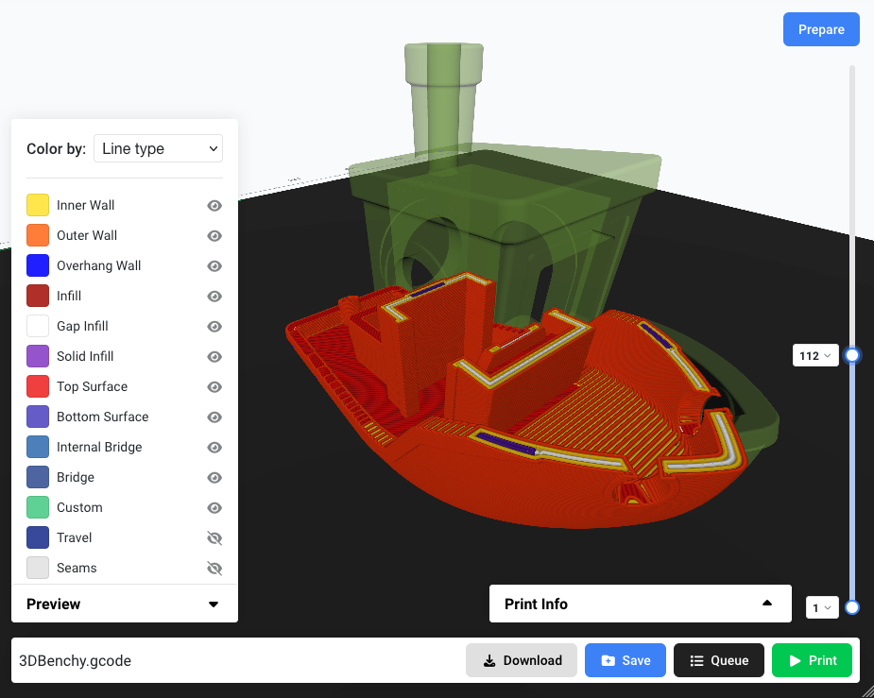Open the top layer 112 dropdown
Image resolution: width=874 pixels, height=698 pixels.
[815, 355]
